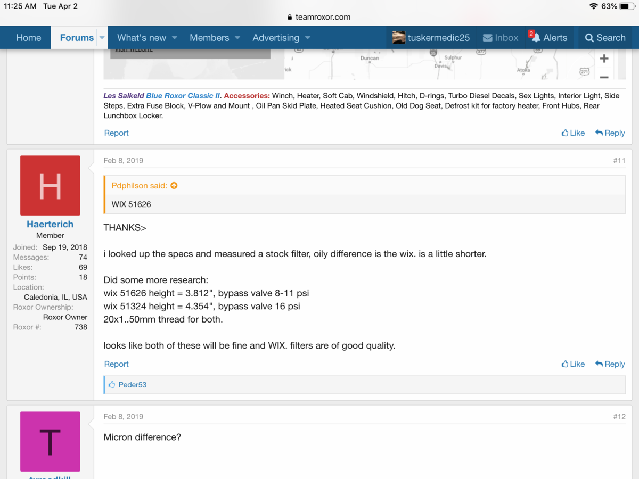Report Haerterich's post
The height and width of the screenshot is (479, 639).
[116, 364]
